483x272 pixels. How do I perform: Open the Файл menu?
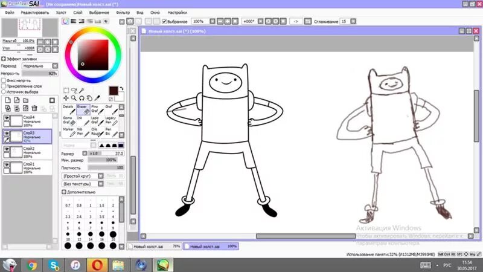[x=10, y=13]
